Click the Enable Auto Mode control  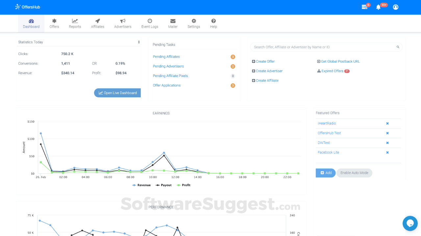pyautogui.click(x=354, y=173)
